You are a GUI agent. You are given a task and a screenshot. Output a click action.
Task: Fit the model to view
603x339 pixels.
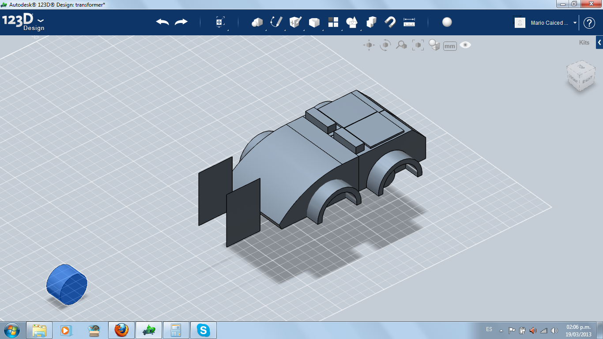pos(418,45)
